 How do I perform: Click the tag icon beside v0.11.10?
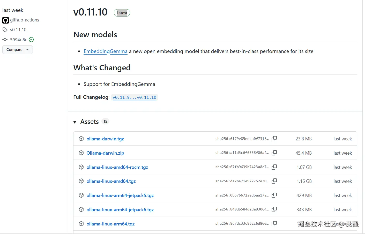(5, 30)
